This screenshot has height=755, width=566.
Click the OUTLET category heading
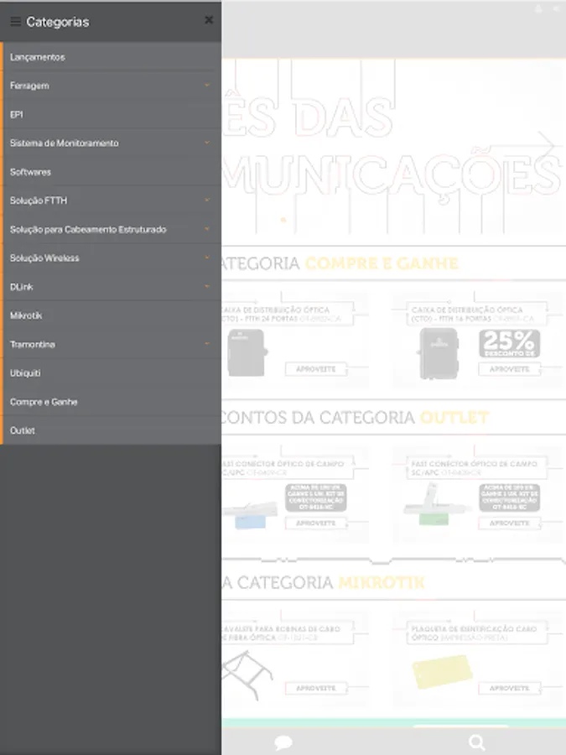(454, 418)
